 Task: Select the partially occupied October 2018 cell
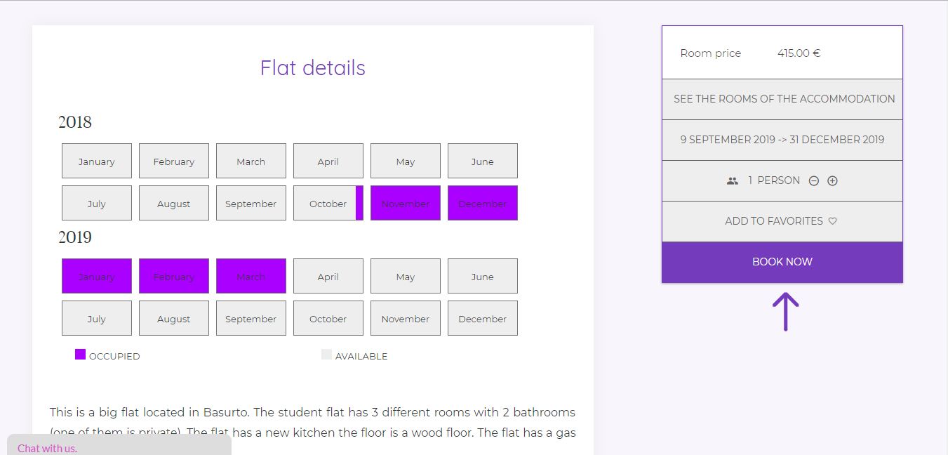pos(328,204)
